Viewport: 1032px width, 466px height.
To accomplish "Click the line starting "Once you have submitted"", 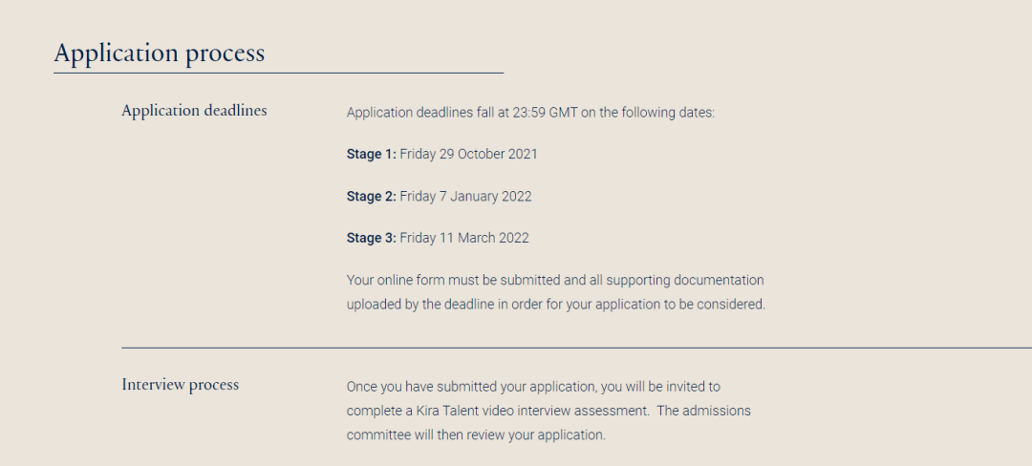I will [x=533, y=387].
